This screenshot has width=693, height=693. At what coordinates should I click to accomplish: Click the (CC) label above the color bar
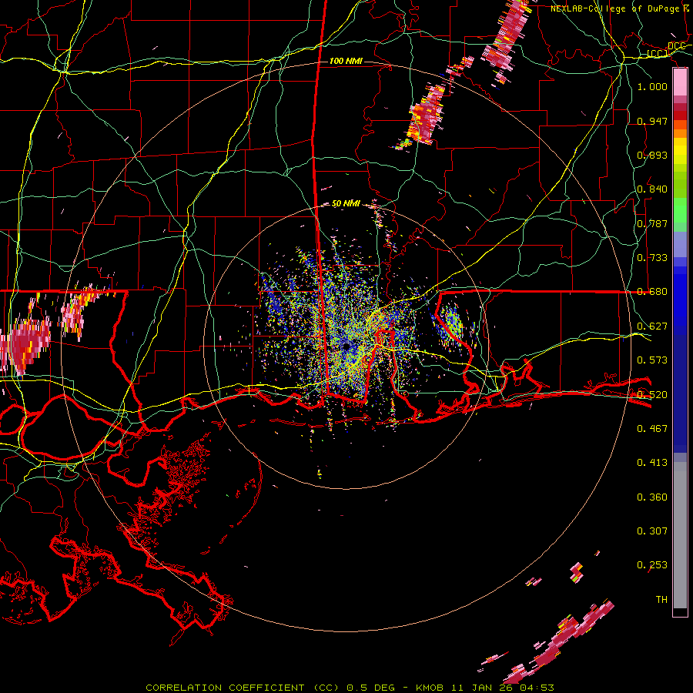point(658,53)
